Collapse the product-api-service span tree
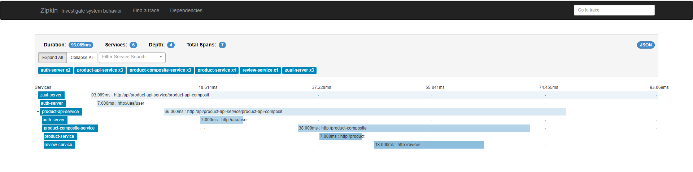This screenshot has height=172, width=693. [x=38, y=112]
